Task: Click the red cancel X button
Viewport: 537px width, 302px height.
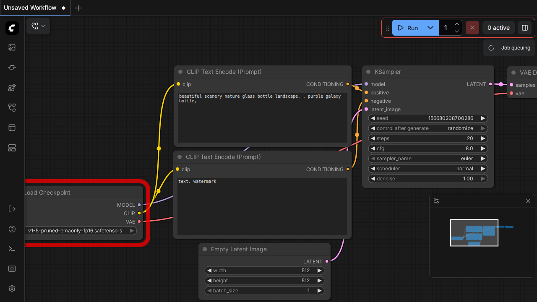Action: point(472,28)
